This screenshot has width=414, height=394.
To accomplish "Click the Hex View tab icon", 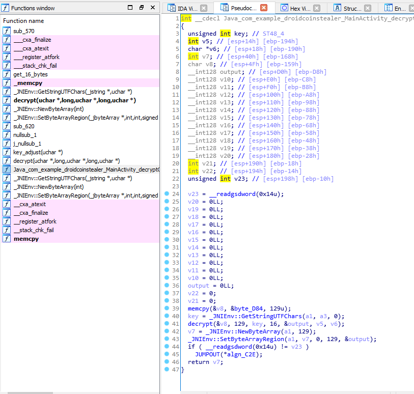I will coord(284,8).
